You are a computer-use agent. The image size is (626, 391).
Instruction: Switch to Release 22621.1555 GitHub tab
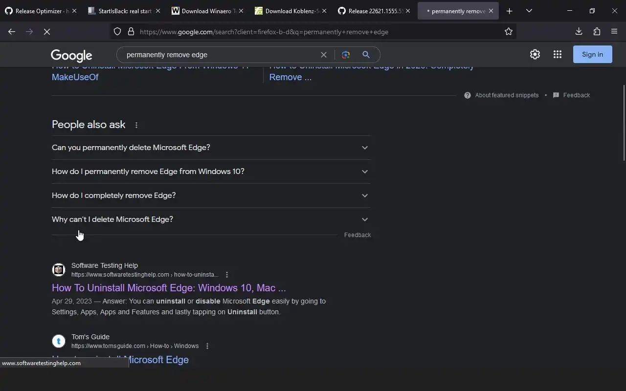pyautogui.click(x=374, y=11)
